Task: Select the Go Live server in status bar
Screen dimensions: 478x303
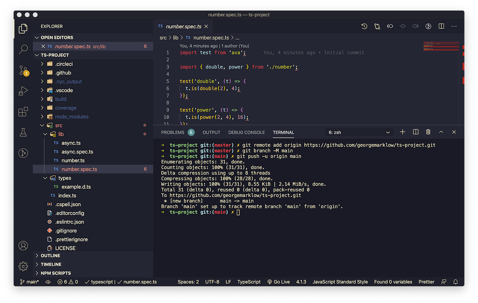Action: pos(278,282)
